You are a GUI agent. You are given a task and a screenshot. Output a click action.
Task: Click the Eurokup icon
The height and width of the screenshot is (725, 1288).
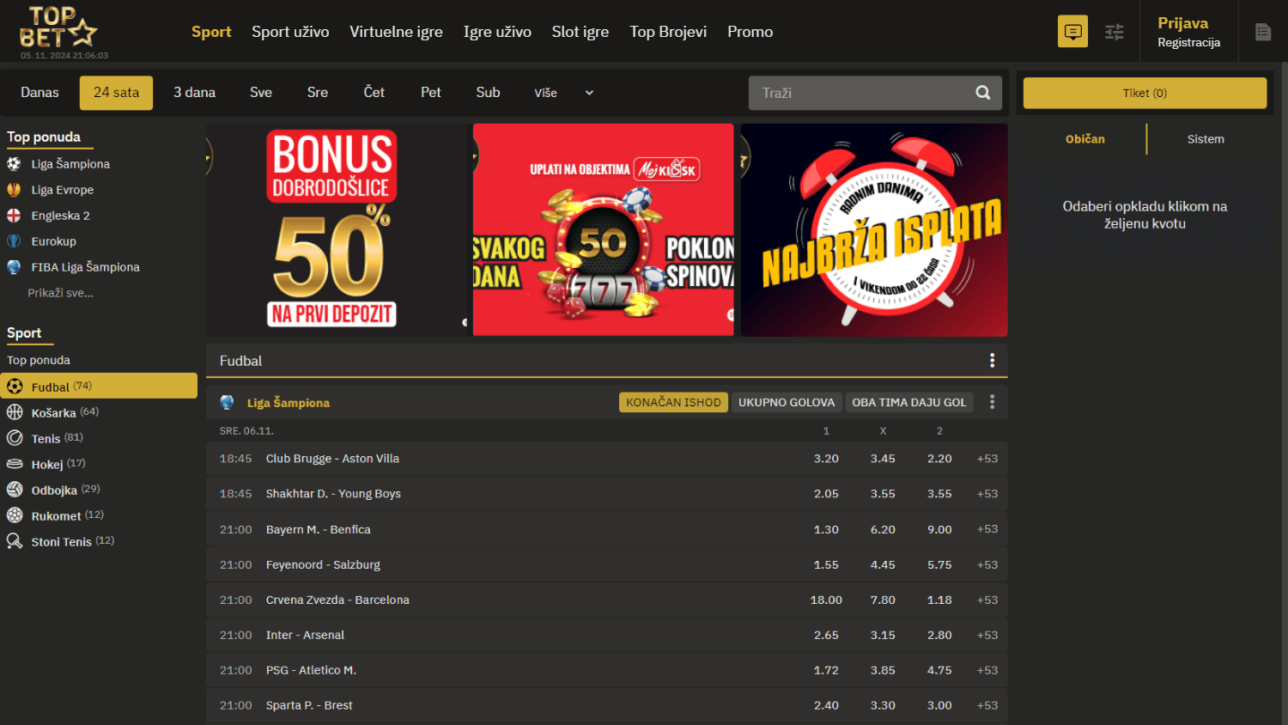tap(14, 241)
